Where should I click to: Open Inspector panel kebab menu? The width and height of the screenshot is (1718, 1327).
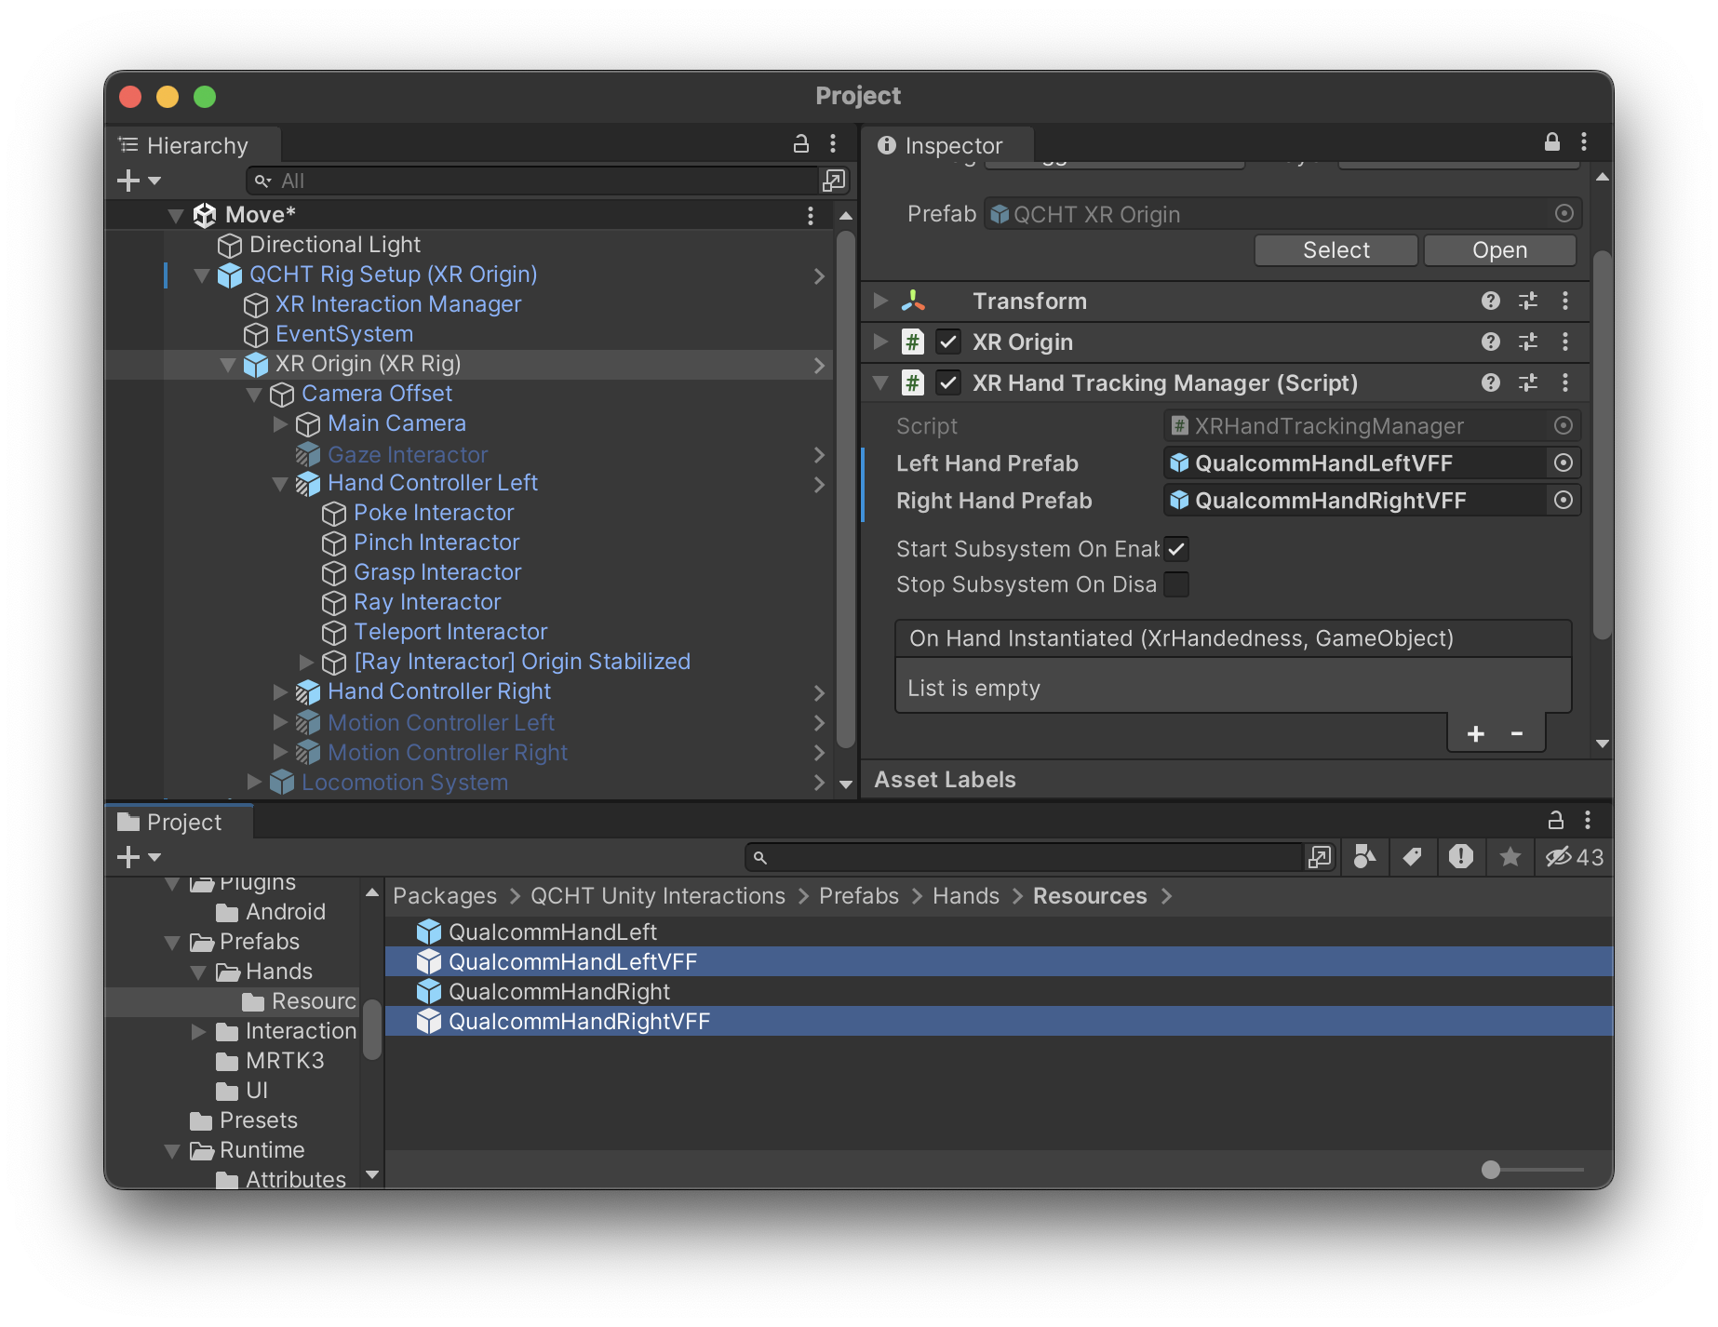[1584, 142]
